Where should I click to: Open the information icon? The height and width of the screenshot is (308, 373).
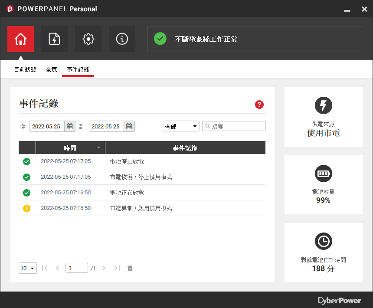coord(122,39)
